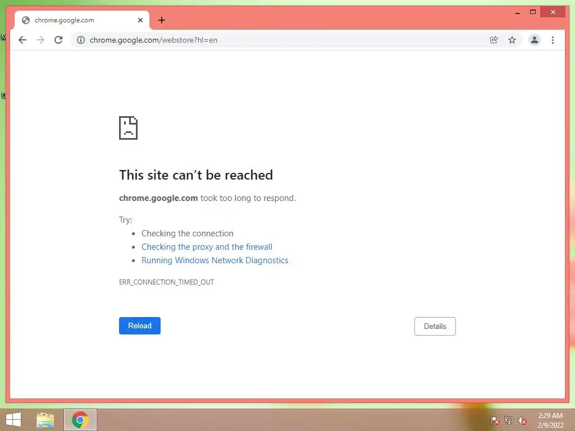Click the blue Reload button
575x431 pixels.
140,326
